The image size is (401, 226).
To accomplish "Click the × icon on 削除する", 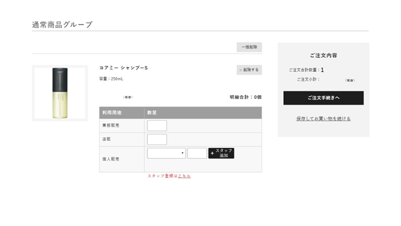I will pyautogui.click(x=241, y=70).
